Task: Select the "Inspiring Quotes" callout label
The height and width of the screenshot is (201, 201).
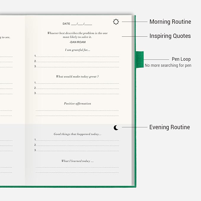Action: pyautogui.click(x=170, y=36)
